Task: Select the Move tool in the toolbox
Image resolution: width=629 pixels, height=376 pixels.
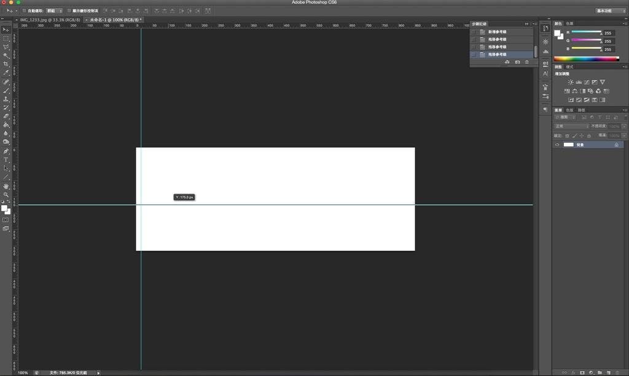Action: click(x=6, y=29)
